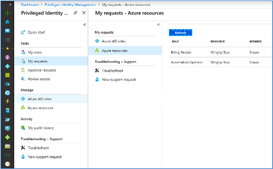This screenshot has width=273, height=169.
Task: Open the green grid All resources icon
Action: (x=8, y=75)
